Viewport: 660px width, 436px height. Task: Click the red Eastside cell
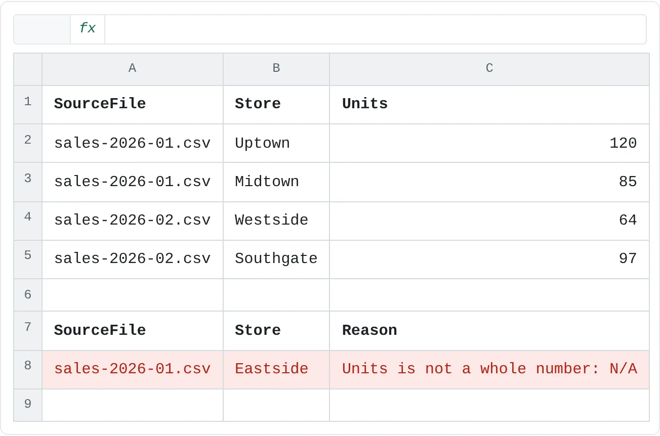[x=276, y=370]
